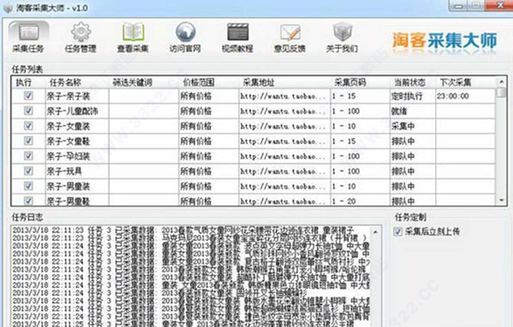Click the 淘客采集大师 logo
The height and width of the screenshot is (327, 513).
tap(445, 40)
